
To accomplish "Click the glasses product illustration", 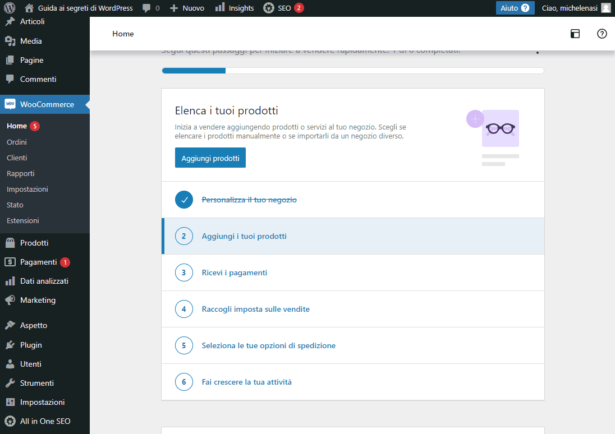I will 500,128.
